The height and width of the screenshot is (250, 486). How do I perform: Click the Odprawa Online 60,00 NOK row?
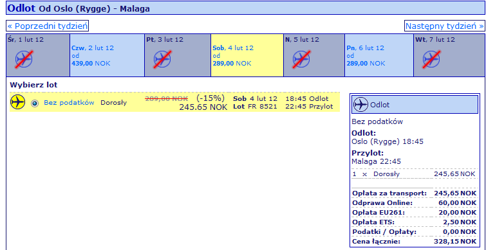pyautogui.click(x=414, y=203)
